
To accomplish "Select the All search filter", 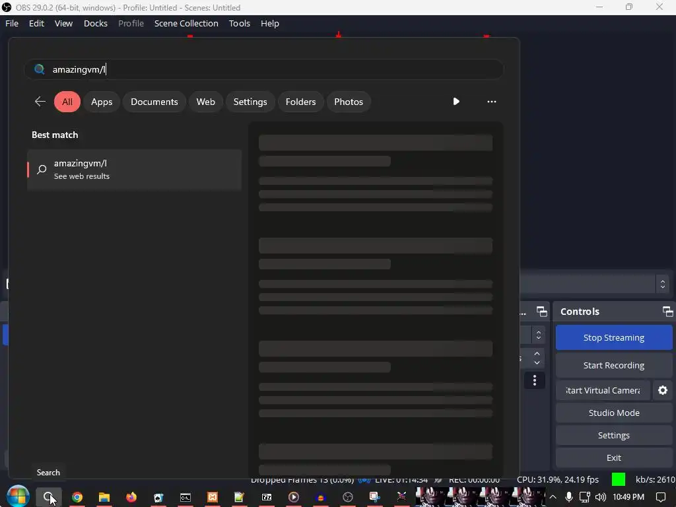I will (67, 102).
